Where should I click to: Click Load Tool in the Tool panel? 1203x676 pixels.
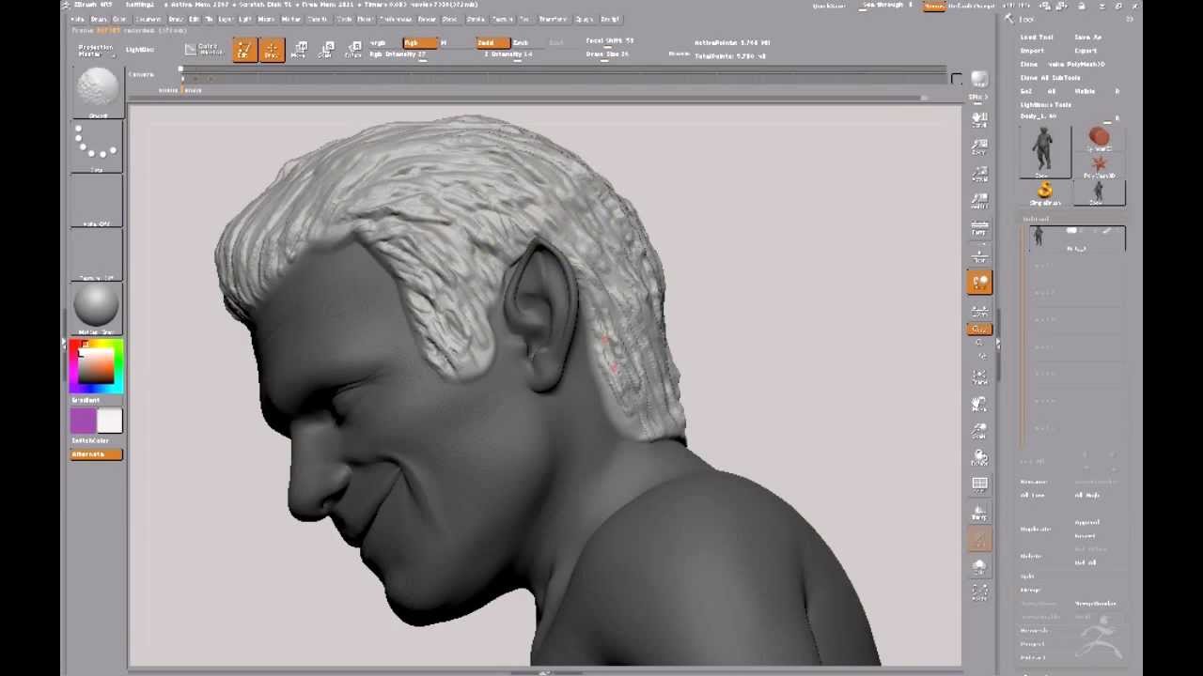tap(1037, 38)
